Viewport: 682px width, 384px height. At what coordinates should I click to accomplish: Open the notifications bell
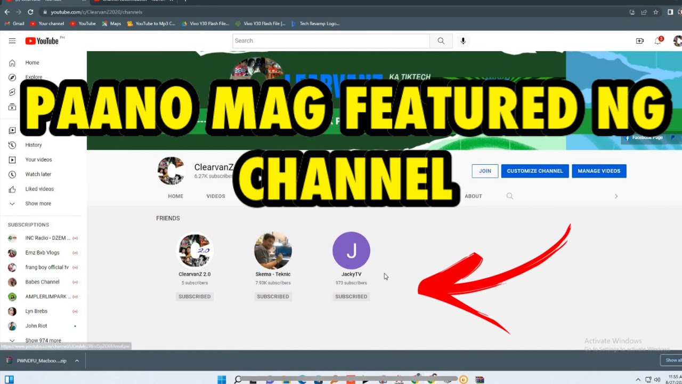point(658,41)
